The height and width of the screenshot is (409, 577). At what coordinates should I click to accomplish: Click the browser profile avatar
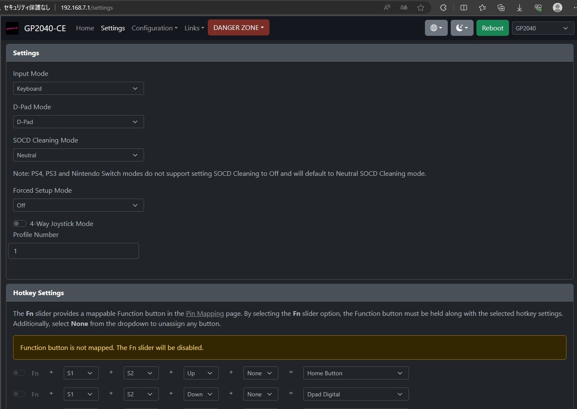coord(558,8)
